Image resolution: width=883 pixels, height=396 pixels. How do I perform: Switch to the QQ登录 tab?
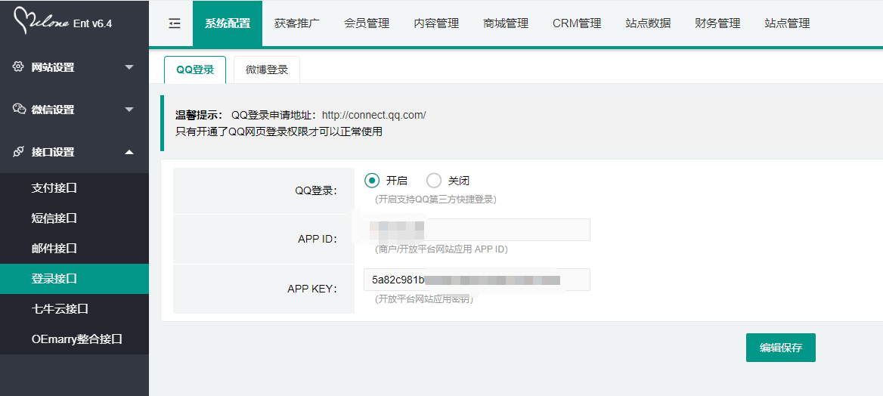point(195,70)
